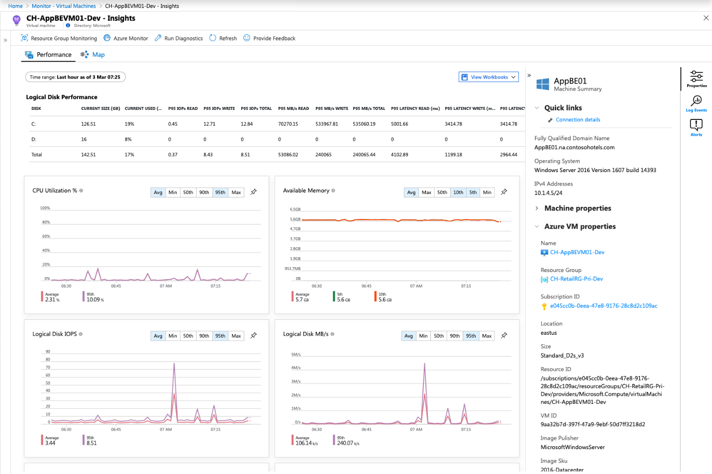Toggle Min on Logical Disk IOPS chart
Image resolution: width=712 pixels, height=474 pixels.
click(x=173, y=336)
